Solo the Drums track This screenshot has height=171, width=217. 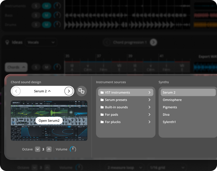click(36, 25)
